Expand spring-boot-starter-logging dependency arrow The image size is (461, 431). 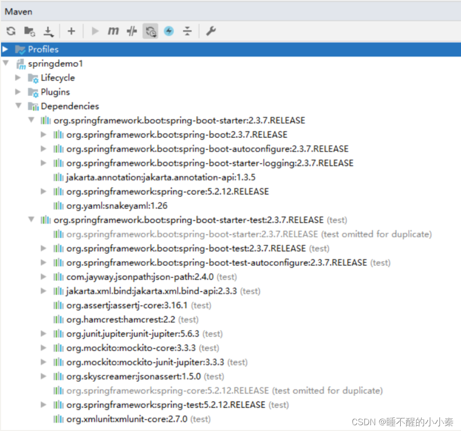click(43, 163)
